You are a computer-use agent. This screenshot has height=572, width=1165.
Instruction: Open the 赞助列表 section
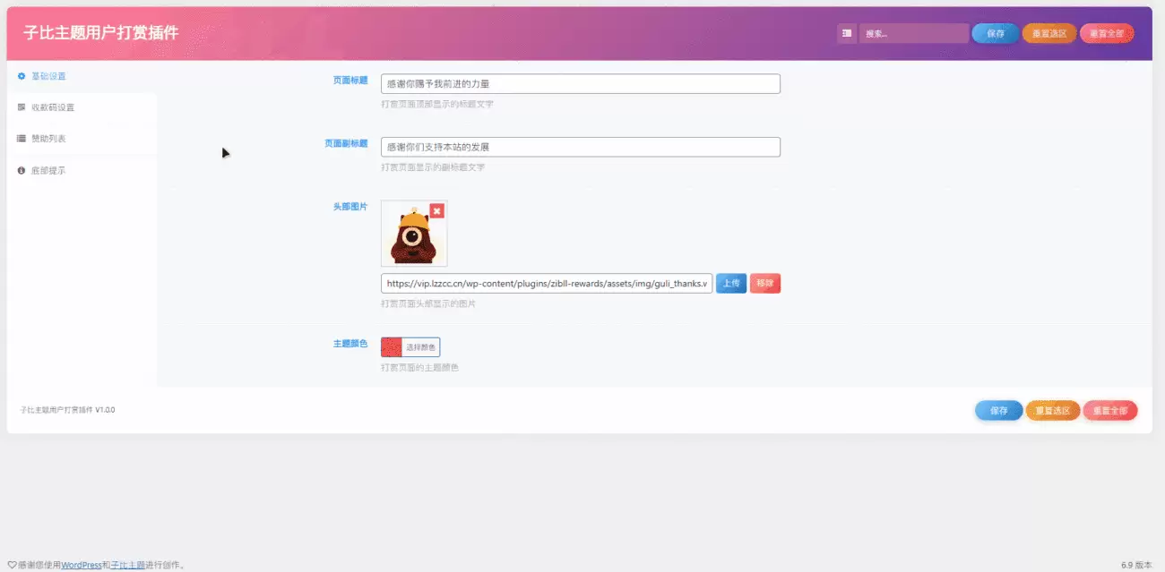pos(50,137)
